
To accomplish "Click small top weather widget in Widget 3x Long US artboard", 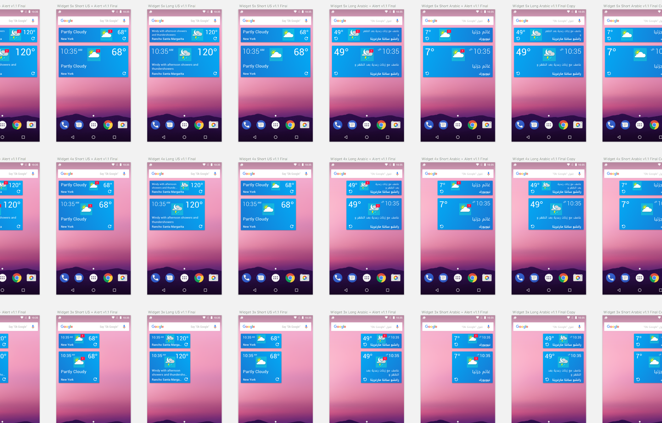I will tap(170, 341).
